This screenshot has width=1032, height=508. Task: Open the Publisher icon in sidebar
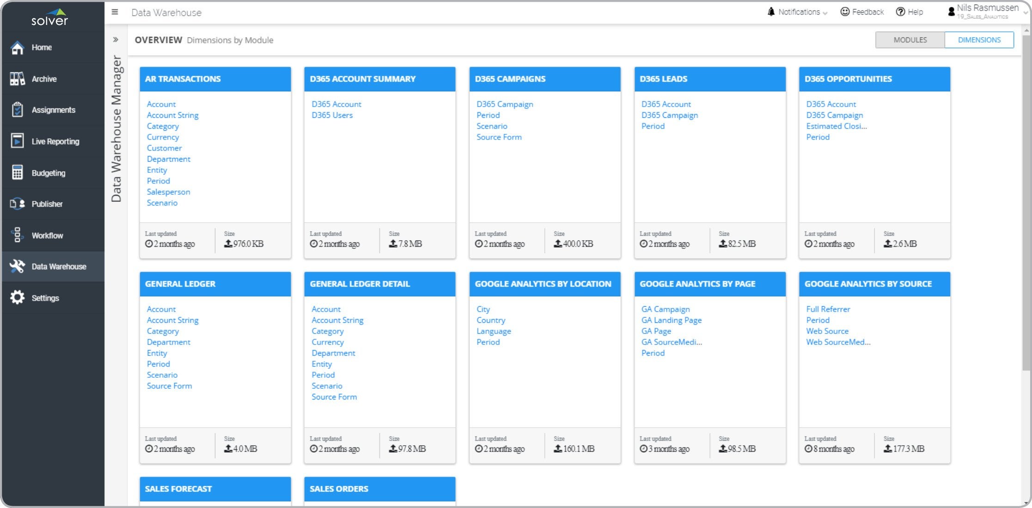coord(18,204)
